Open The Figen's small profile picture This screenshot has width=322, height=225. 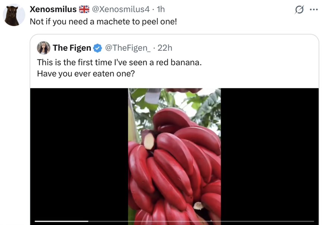tap(44, 48)
